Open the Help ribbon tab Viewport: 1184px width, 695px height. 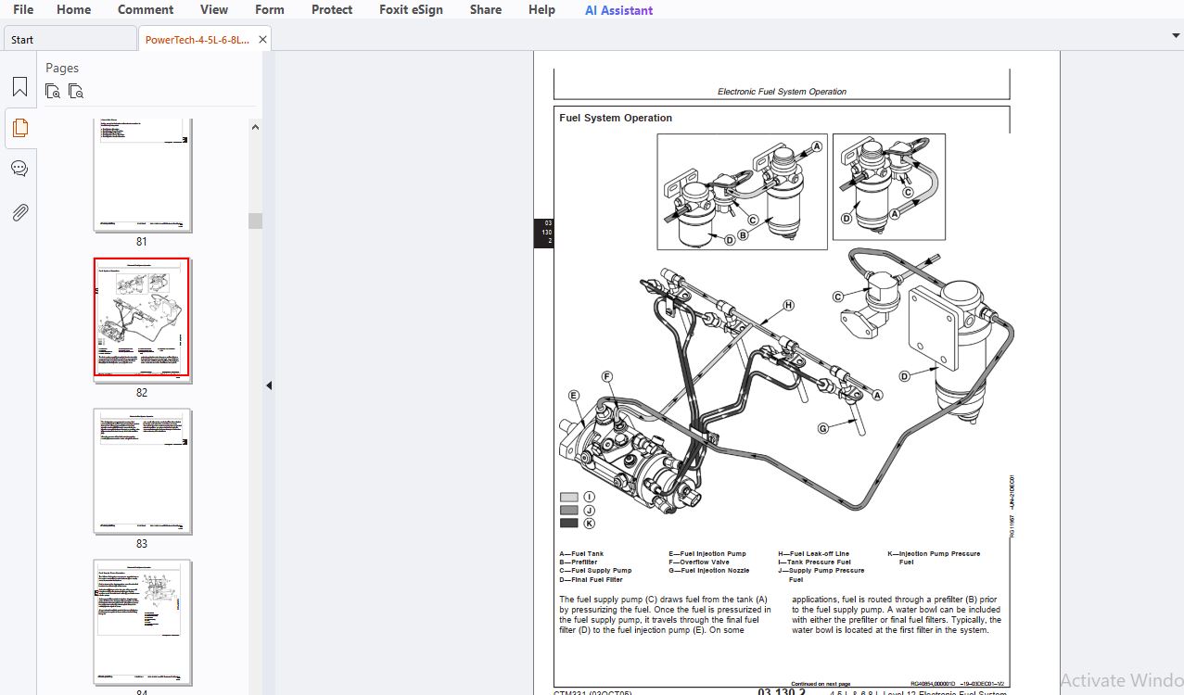point(541,10)
